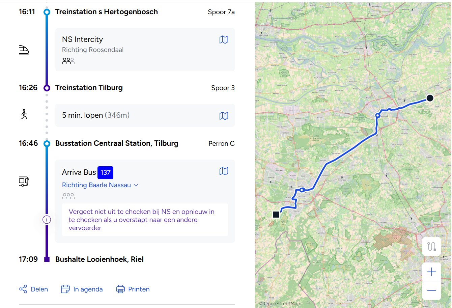Click the 16:26 arrival time
This screenshot has width=452, height=308.
tap(28, 88)
